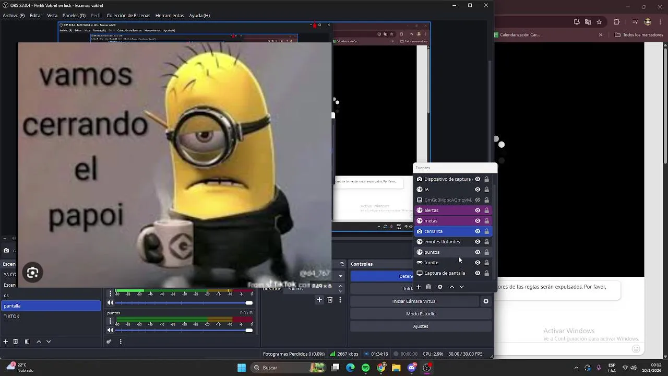The height and width of the screenshot is (376, 668).
Task: Open Calendarización Car... bookmark in Chrome
Action: click(x=517, y=35)
